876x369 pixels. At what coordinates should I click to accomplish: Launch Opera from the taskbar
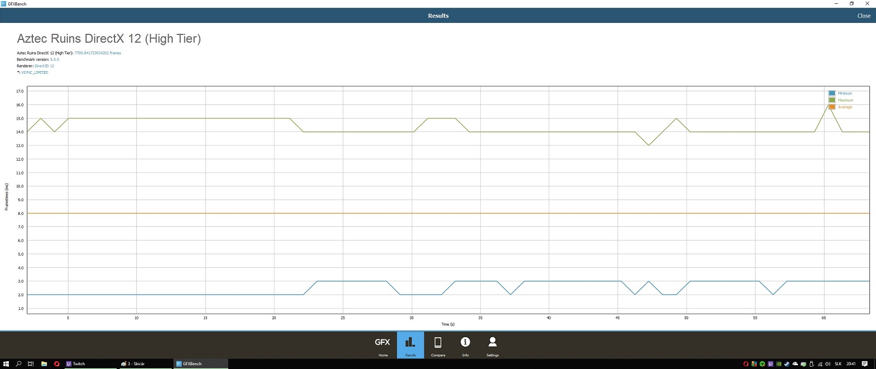[56, 364]
